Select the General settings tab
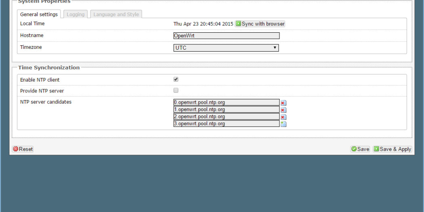424x212 pixels. 39,15
